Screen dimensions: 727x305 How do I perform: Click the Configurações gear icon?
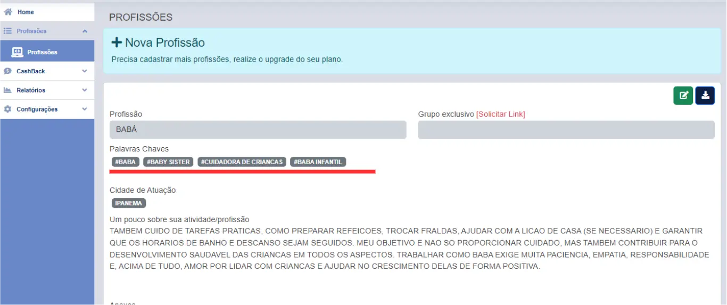(7, 109)
